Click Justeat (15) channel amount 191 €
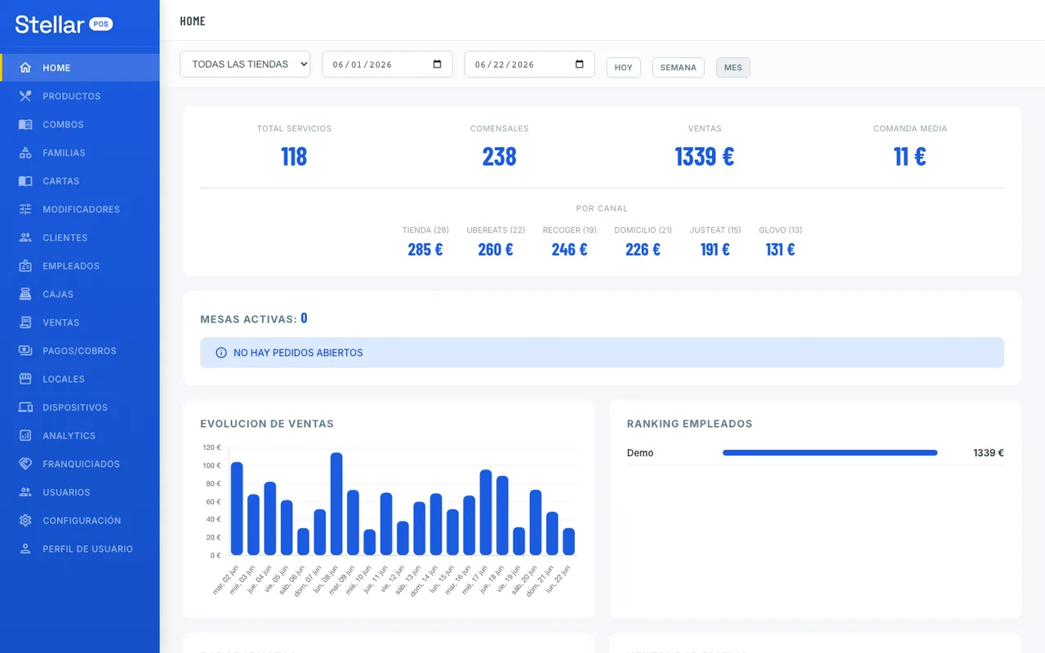 [x=715, y=250]
